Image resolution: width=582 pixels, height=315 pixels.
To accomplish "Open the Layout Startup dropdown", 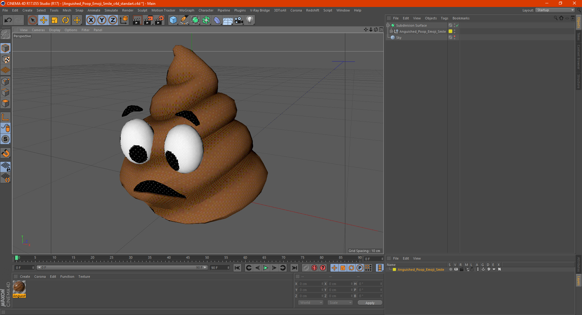I will click(555, 10).
